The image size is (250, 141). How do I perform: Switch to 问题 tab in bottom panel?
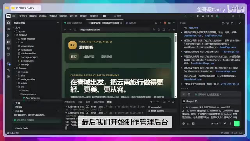tap(80, 102)
